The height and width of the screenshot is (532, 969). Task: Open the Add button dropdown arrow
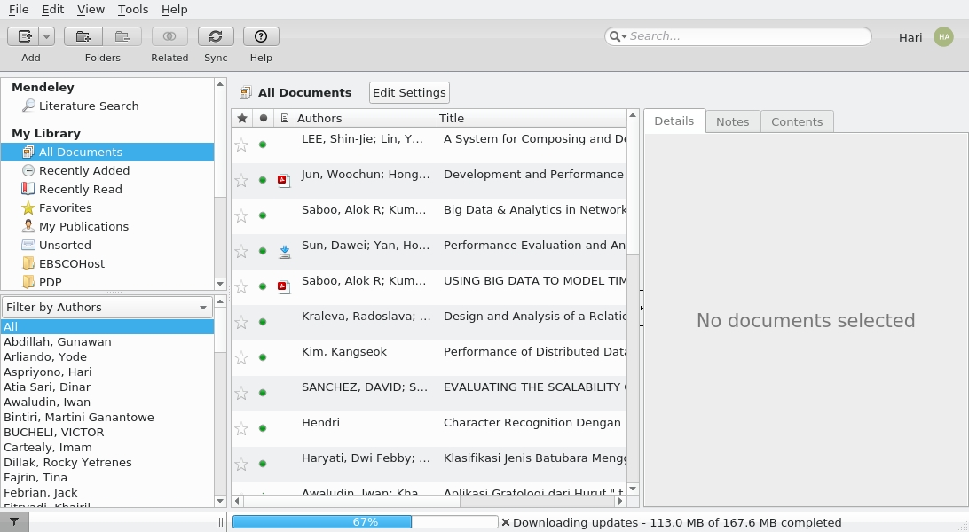[44, 35]
